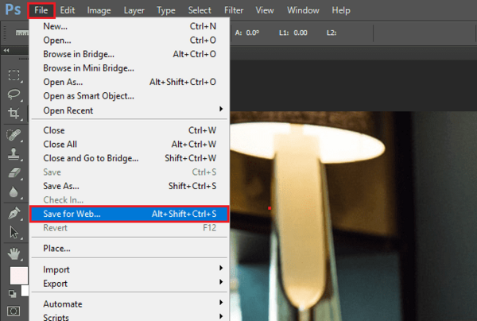The height and width of the screenshot is (321, 477).
Task: Select the Blur tool
Action: [x=14, y=192]
